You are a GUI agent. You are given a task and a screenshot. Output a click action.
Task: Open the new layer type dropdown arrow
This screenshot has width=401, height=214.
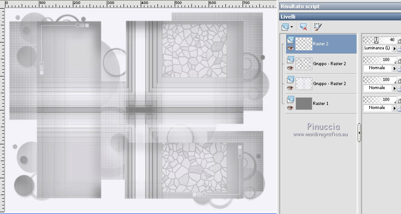coord(292,27)
